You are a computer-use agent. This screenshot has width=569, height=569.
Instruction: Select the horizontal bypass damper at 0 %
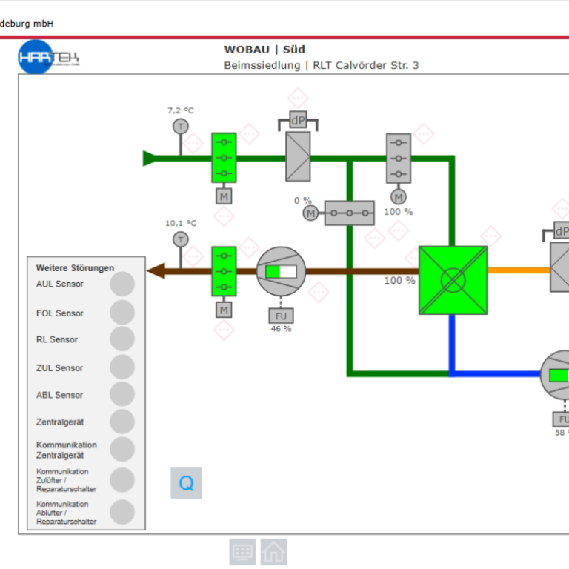(349, 213)
